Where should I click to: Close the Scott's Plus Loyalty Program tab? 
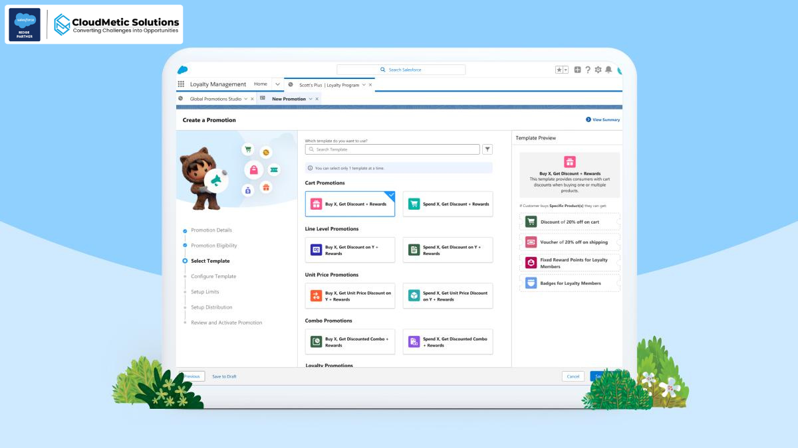[370, 85]
